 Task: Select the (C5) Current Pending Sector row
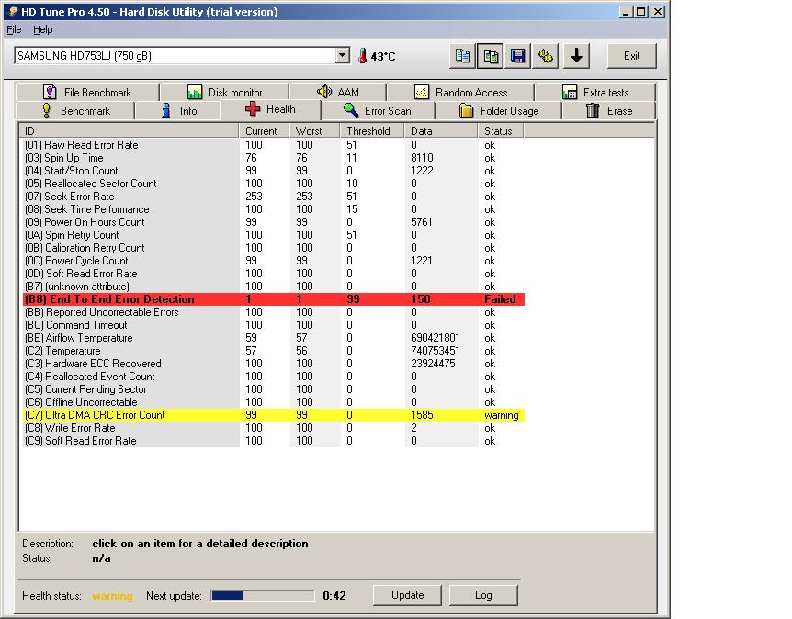click(x=274, y=389)
